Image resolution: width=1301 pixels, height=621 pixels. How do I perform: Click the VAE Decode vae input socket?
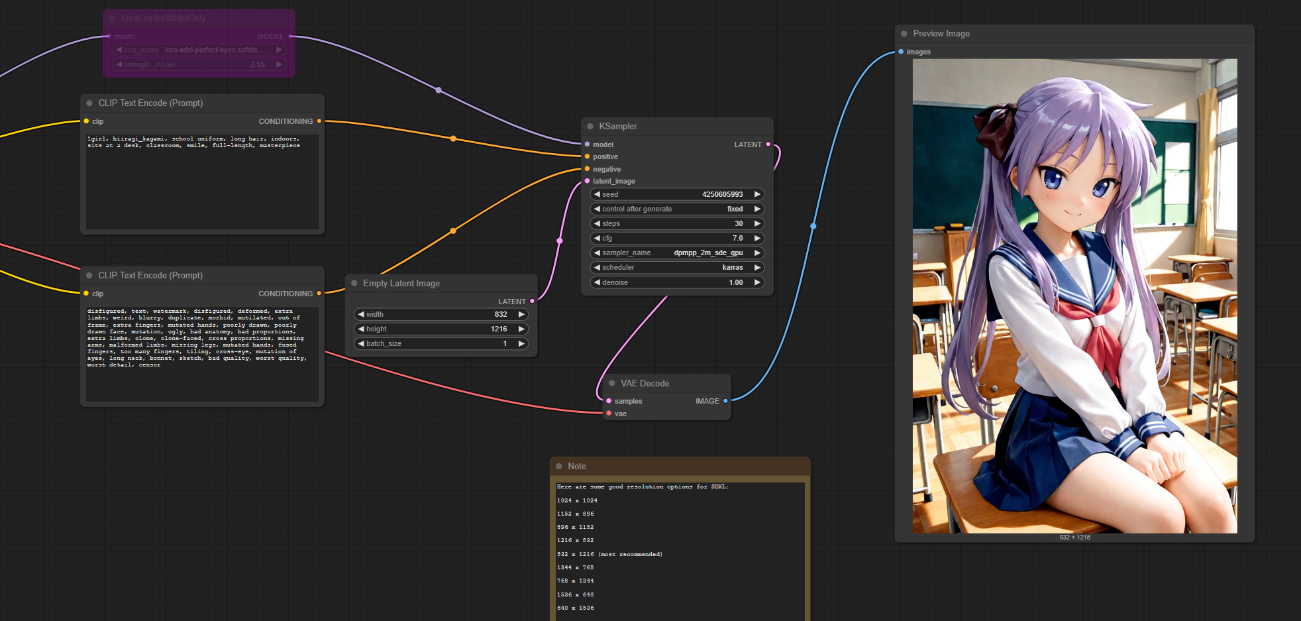pyautogui.click(x=609, y=414)
